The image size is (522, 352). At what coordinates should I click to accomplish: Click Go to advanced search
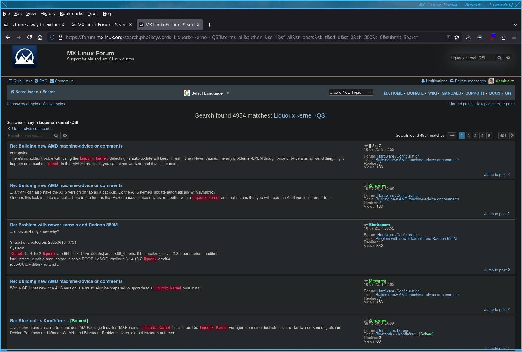tap(32, 128)
